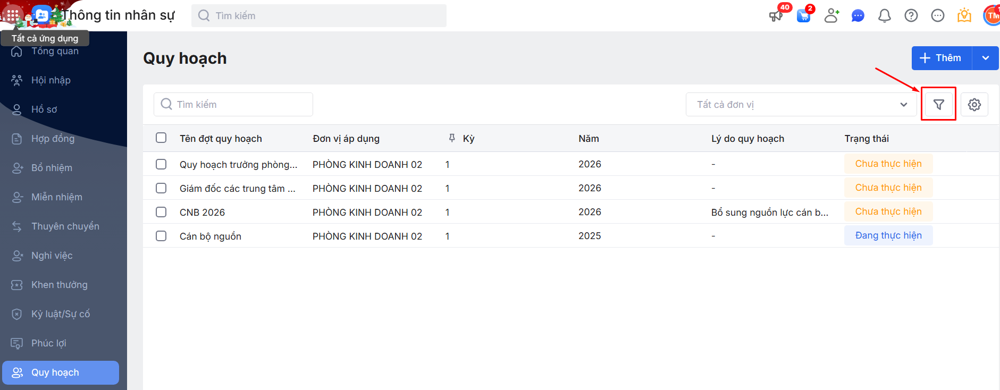Go to Hợp đồng in sidebar
Image resolution: width=1000 pixels, height=390 pixels.
click(x=53, y=139)
